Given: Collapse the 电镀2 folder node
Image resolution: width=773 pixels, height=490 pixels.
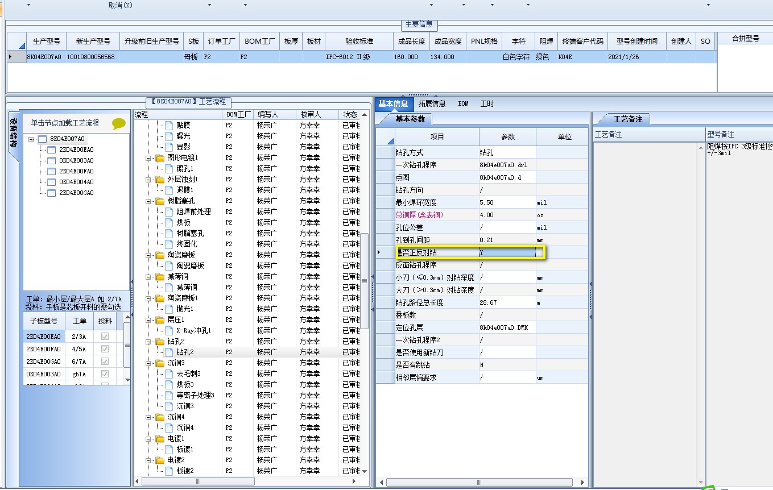Looking at the screenshot, I should (x=149, y=460).
